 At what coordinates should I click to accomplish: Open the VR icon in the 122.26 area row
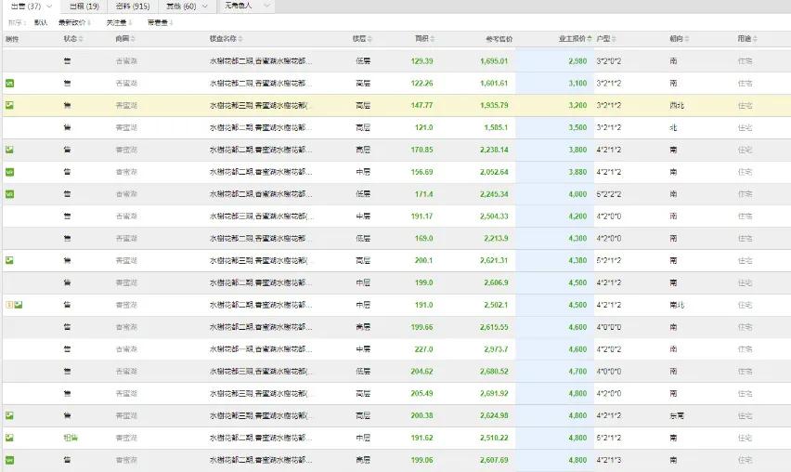pos(9,84)
